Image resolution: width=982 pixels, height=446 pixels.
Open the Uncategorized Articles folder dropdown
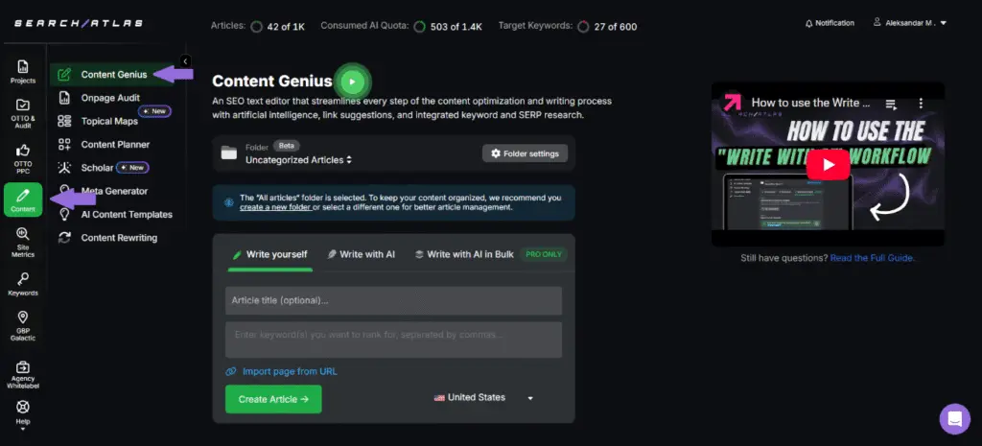pos(298,160)
